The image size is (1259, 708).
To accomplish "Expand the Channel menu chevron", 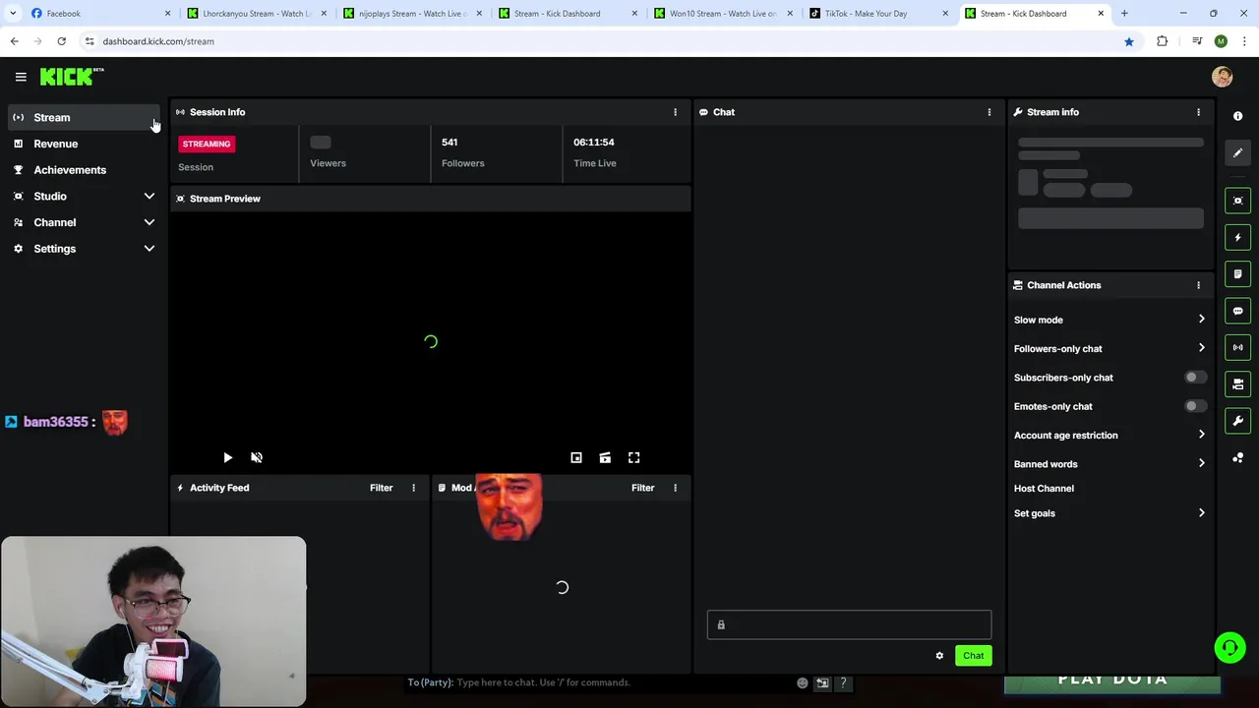I will (150, 222).
